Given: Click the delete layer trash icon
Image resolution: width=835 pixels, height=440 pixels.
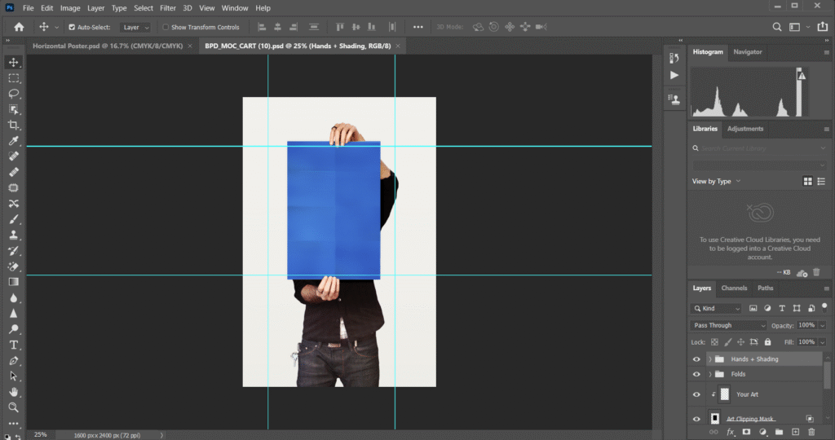Looking at the screenshot, I should 811,431.
